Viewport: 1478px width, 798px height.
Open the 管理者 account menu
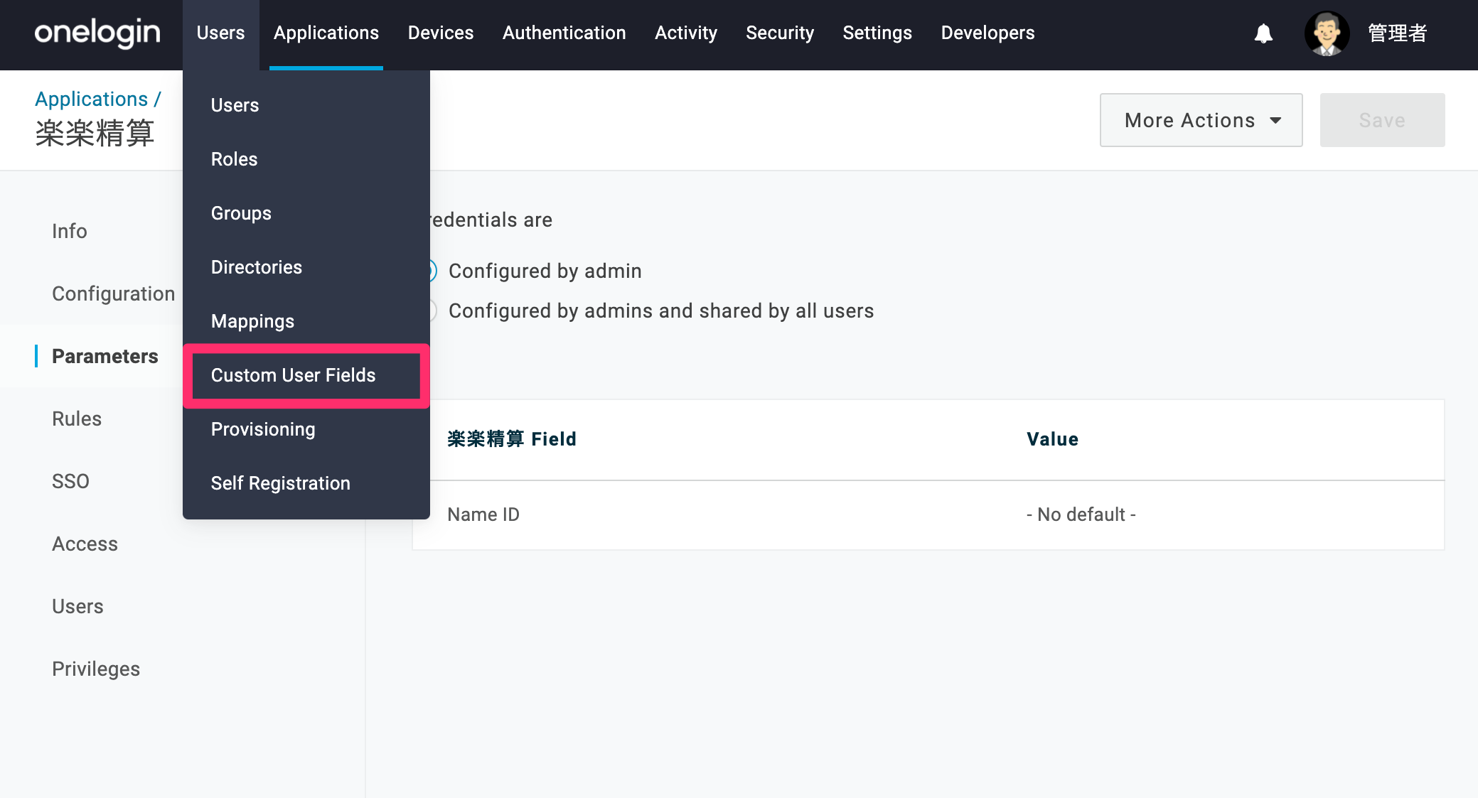click(1397, 33)
